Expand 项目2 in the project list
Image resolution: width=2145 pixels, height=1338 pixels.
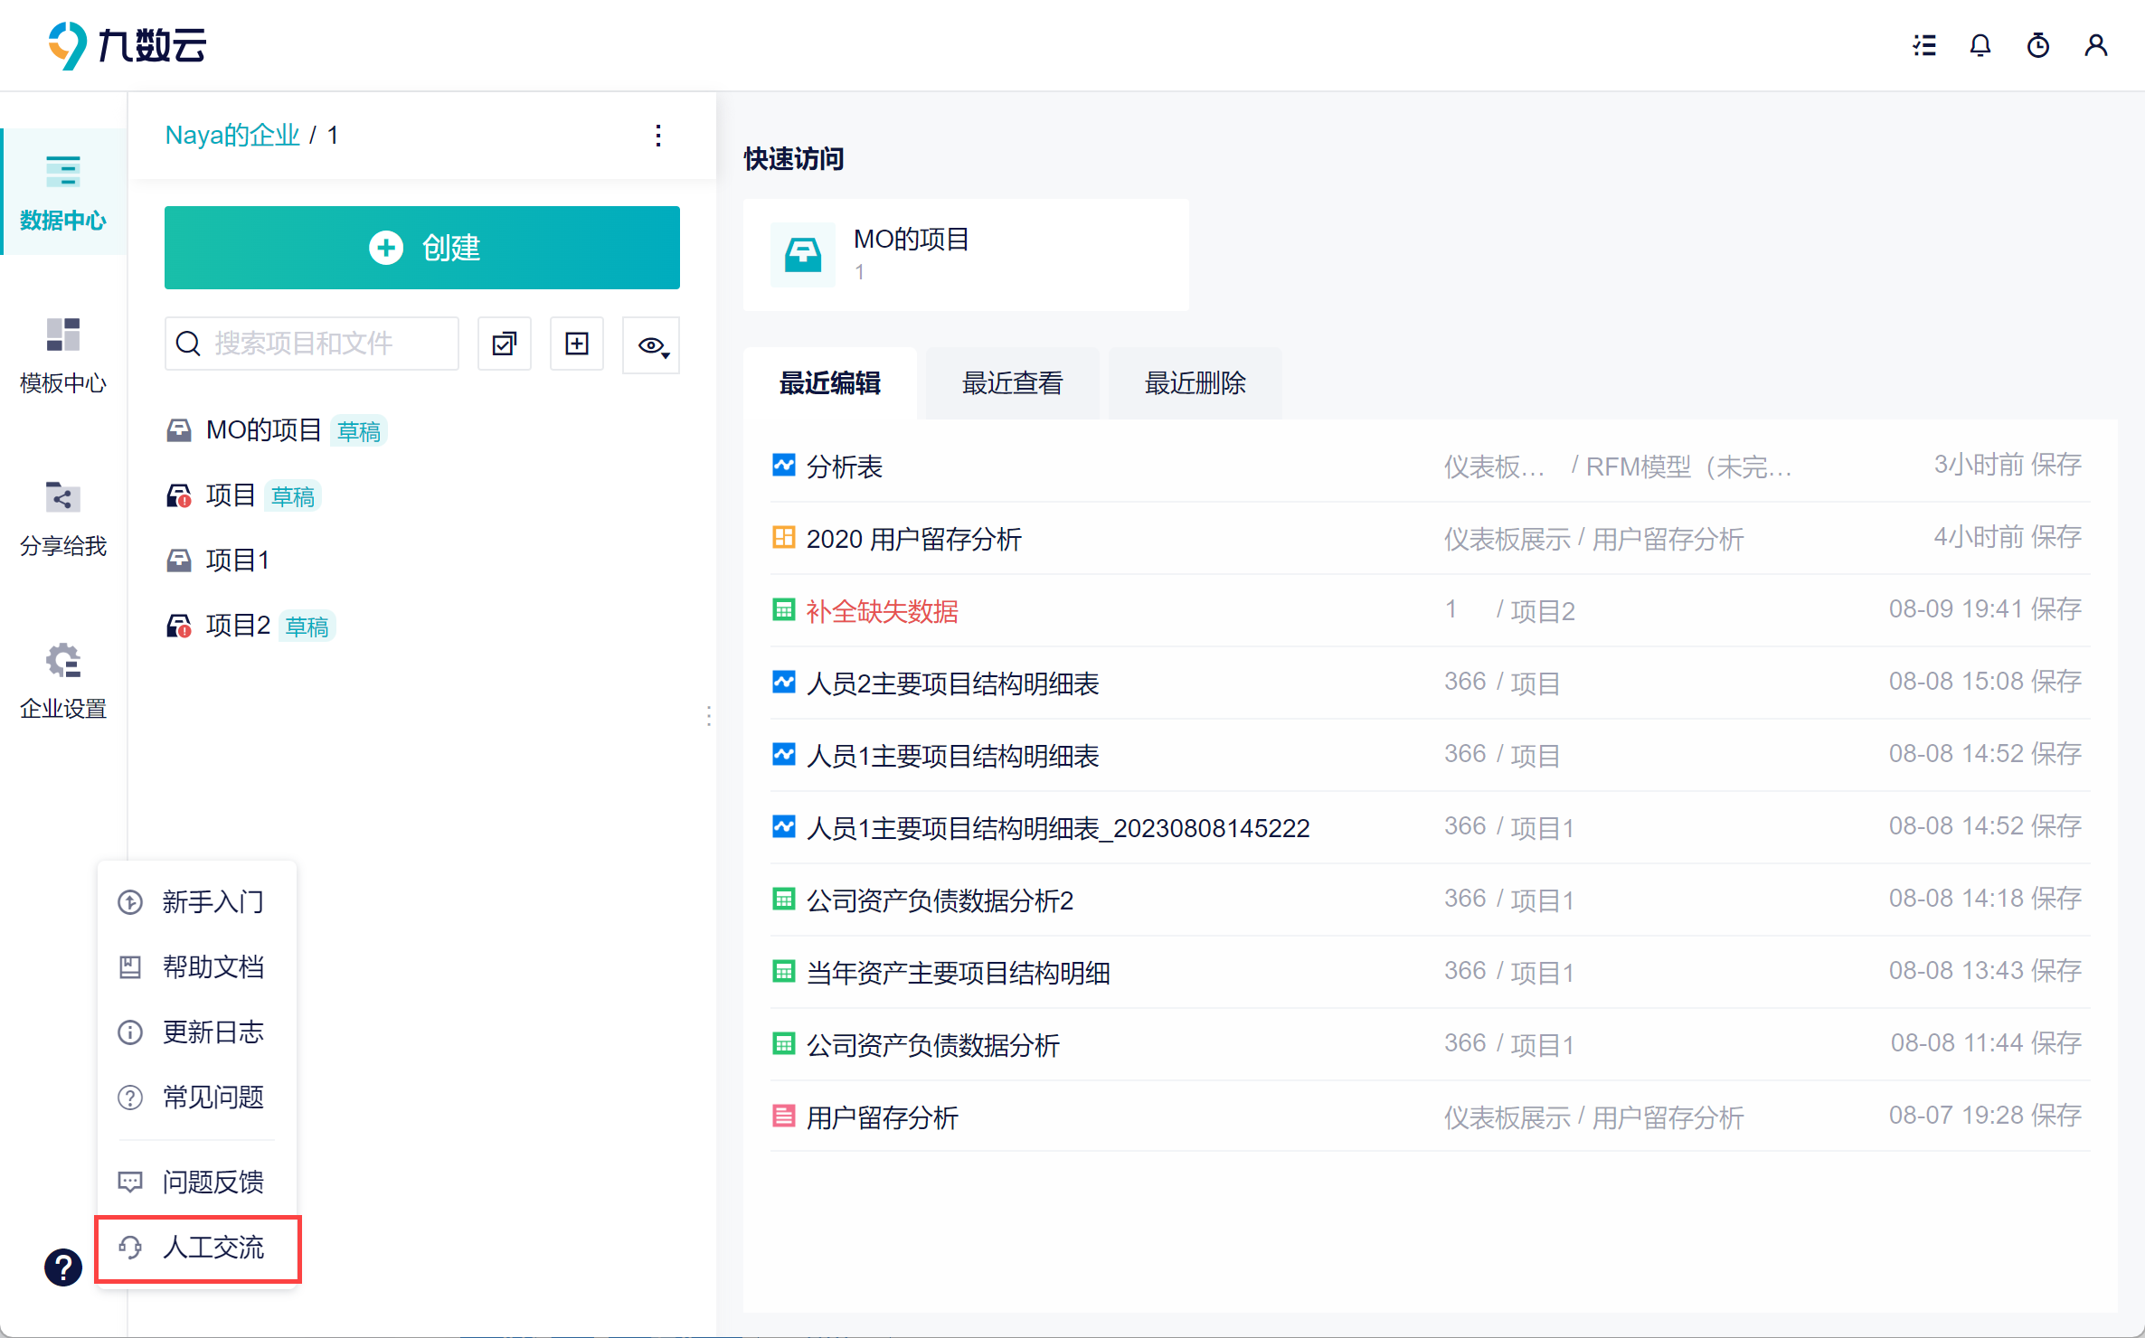click(x=237, y=626)
